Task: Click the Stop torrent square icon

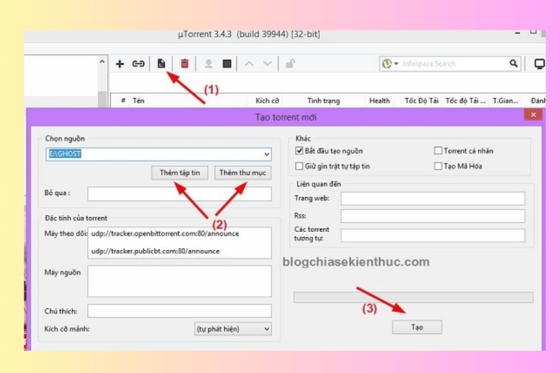Action: [227, 63]
